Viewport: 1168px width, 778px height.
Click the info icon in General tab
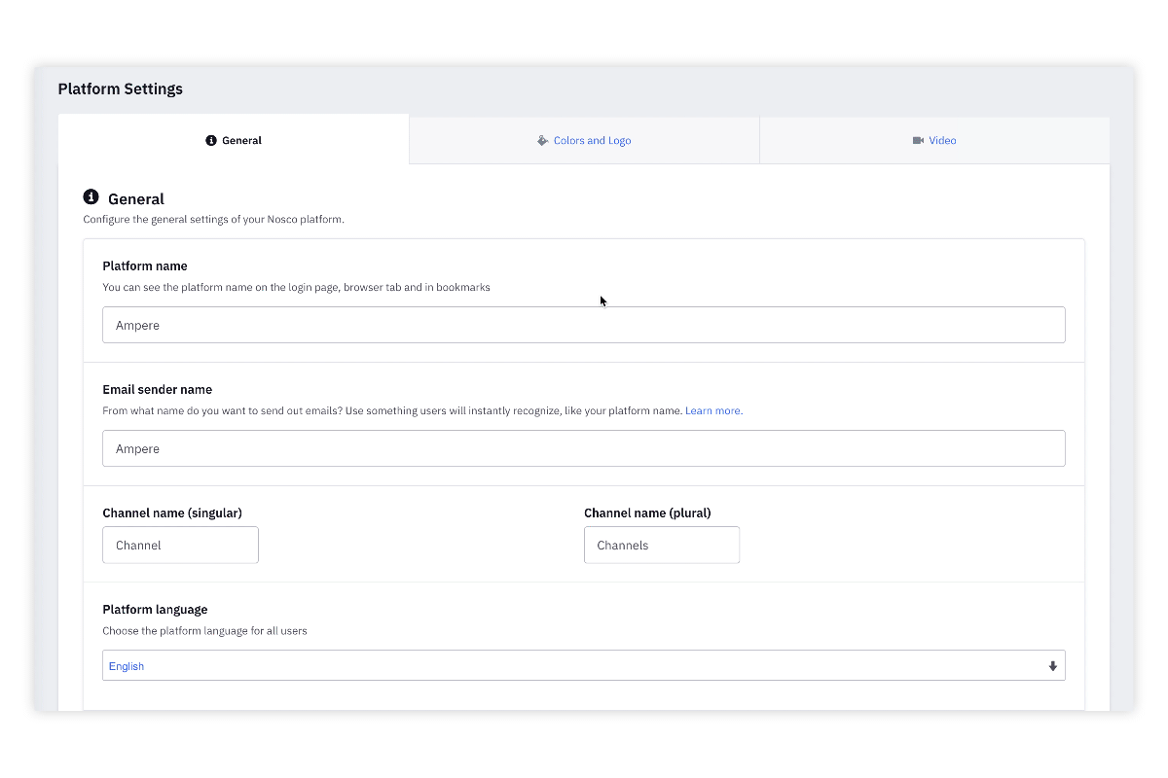pyautogui.click(x=211, y=140)
